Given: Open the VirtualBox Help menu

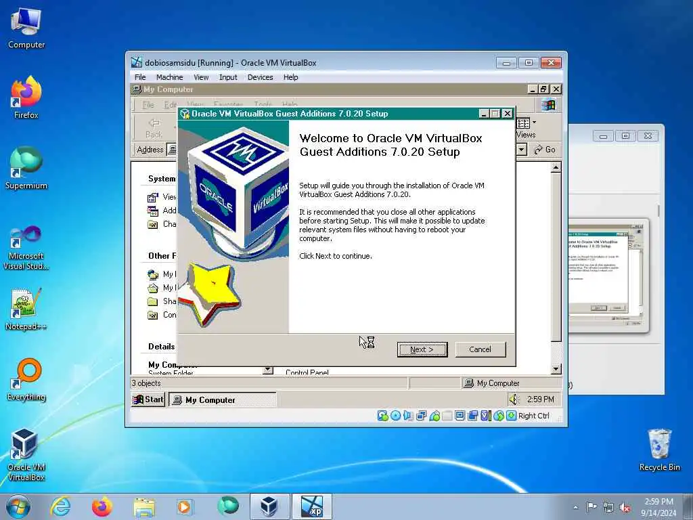Looking at the screenshot, I should pos(290,77).
